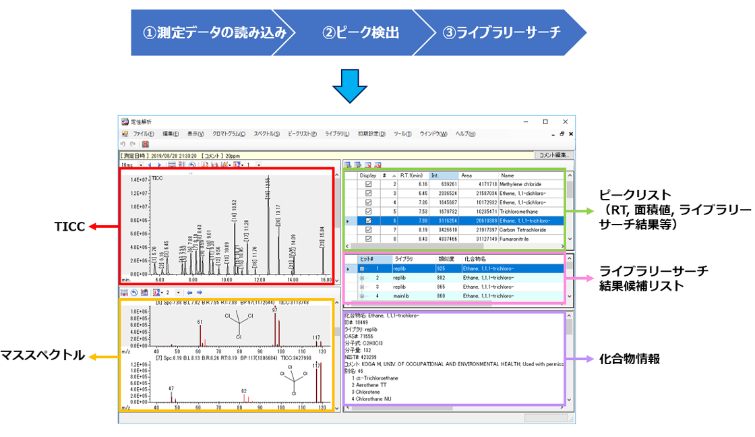
Task: Open the ライブラリ(L) menu
Action: pyautogui.click(x=337, y=134)
